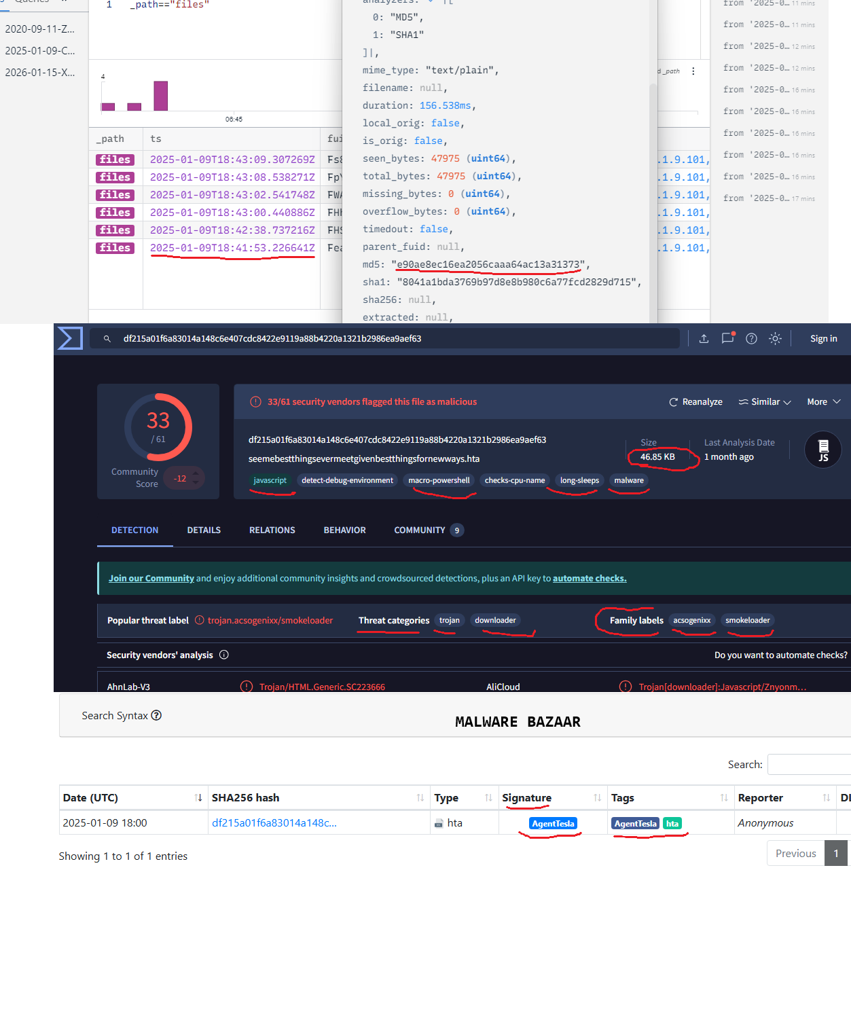Click the tallest histogram bar in Zui

coord(160,96)
